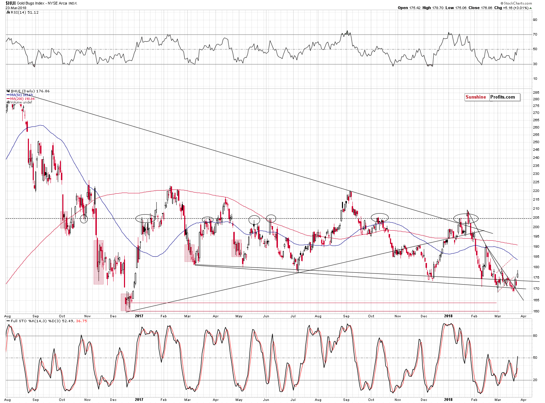Image resolution: width=545 pixels, height=403 pixels.
Task: Click the red MA(200) line swatch in the legend
Action: pyautogui.click(x=8, y=99)
